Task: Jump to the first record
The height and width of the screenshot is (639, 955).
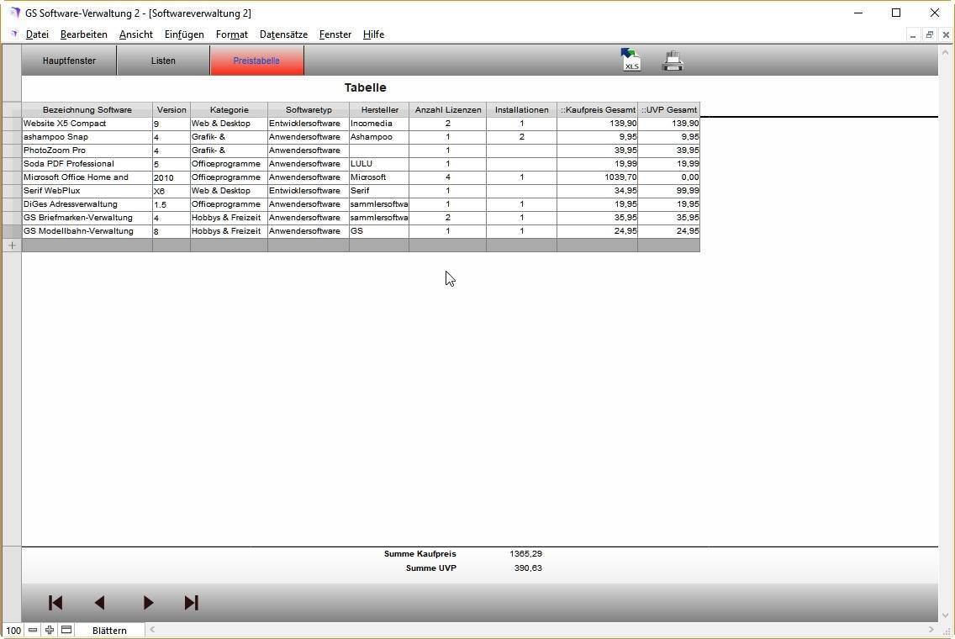Action: coord(55,603)
